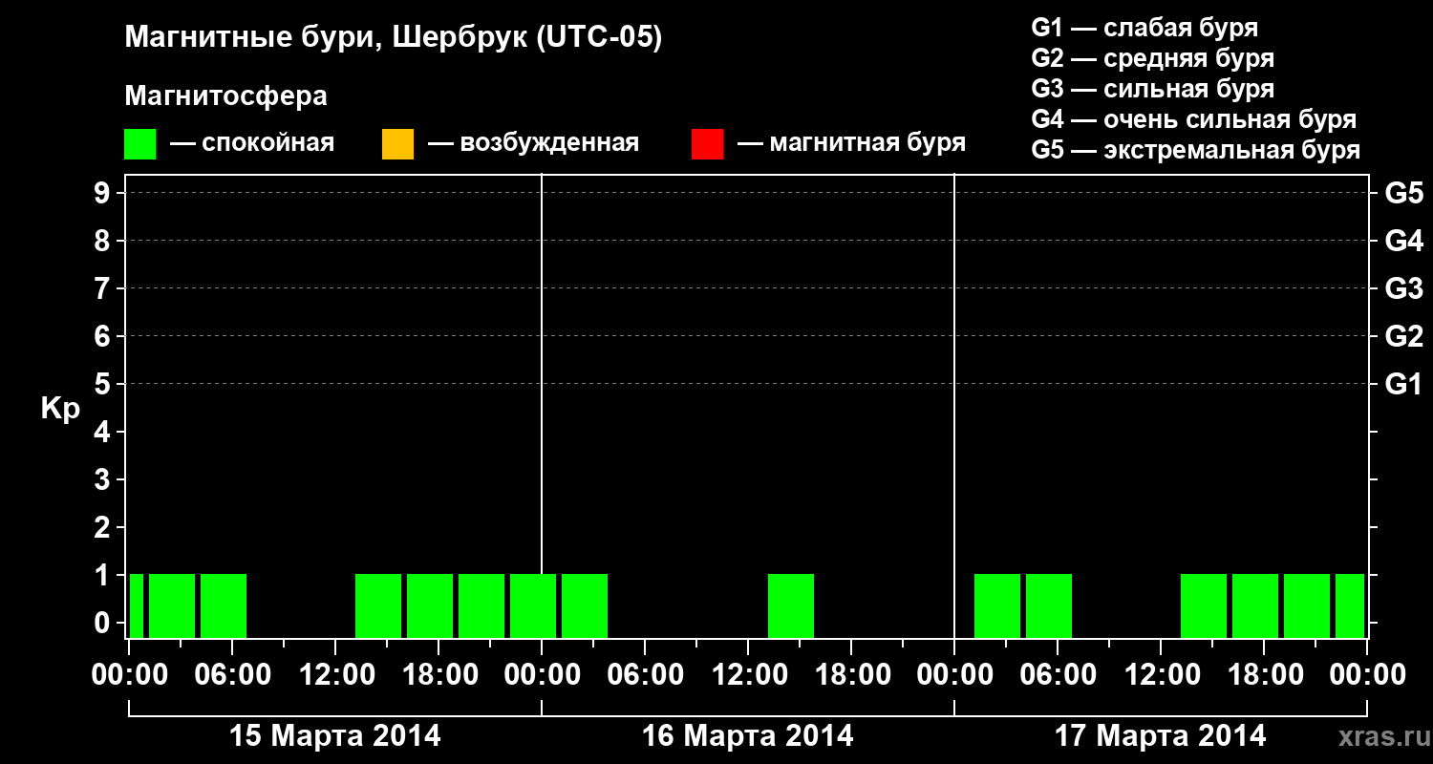Click the '12:00' tick label of 15 Марта
Screen dimensions: 1433x764
click(335, 675)
